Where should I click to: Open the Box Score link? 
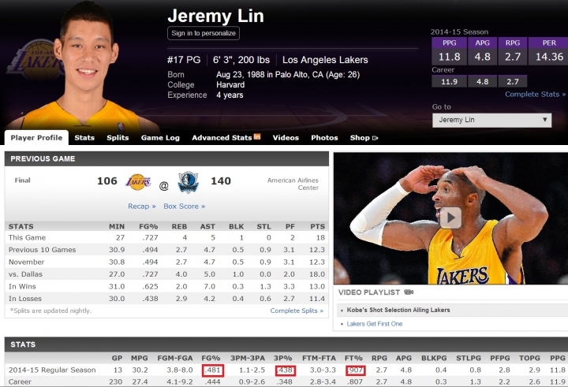[x=184, y=206]
